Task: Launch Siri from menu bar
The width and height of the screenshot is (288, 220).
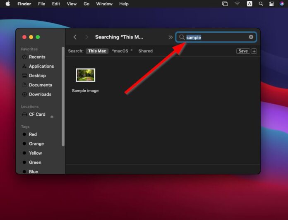Action: 282,4
